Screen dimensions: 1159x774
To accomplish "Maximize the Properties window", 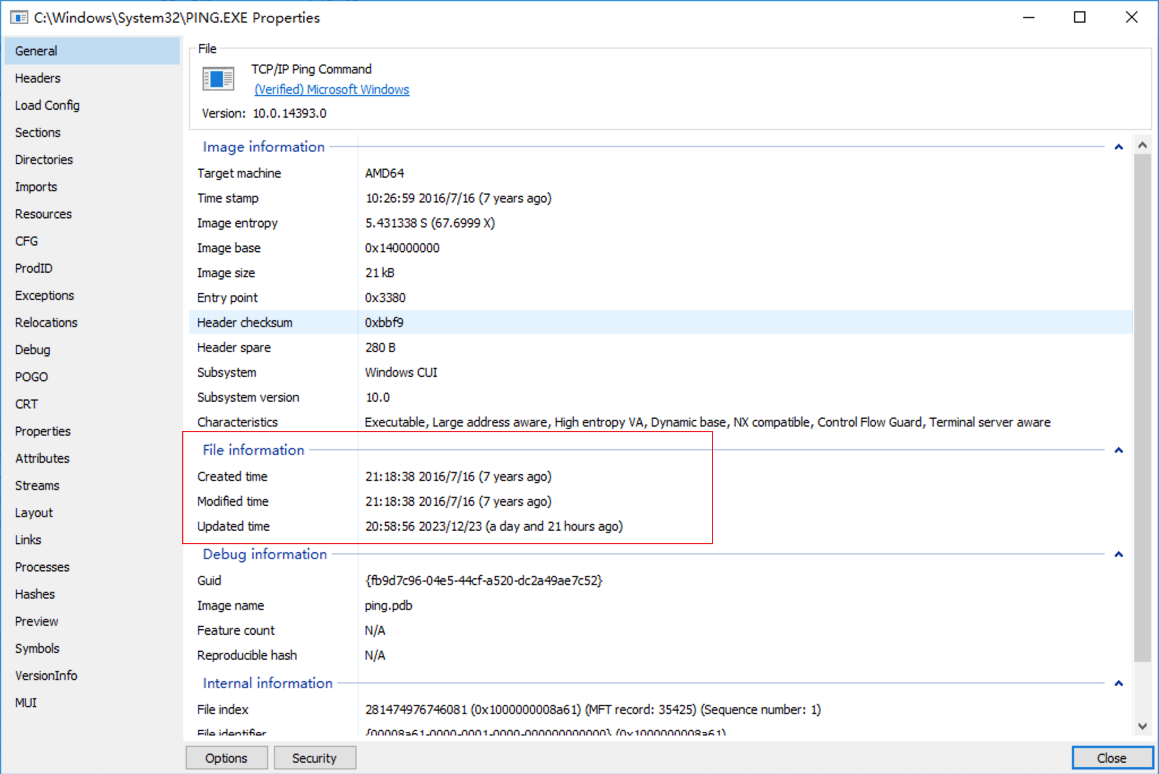I will pos(1079,18).
